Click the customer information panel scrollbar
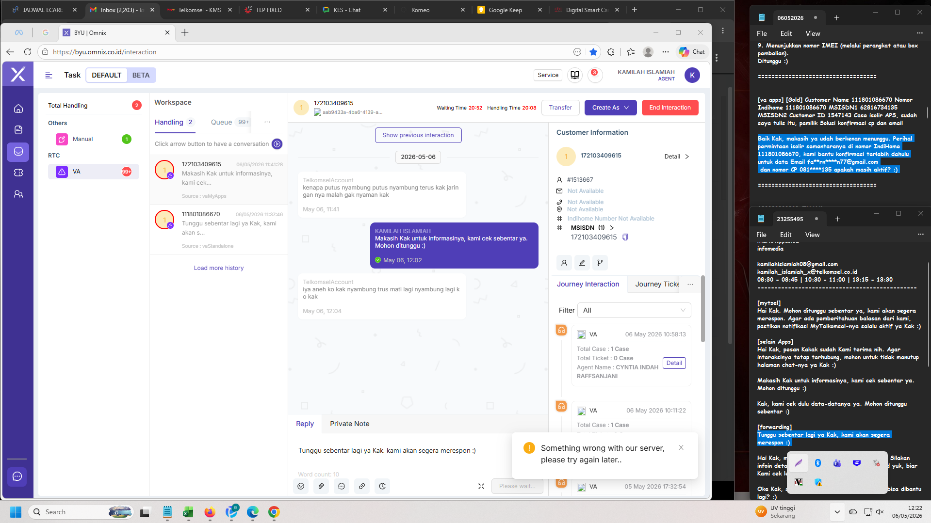 [x=703, y=309]
